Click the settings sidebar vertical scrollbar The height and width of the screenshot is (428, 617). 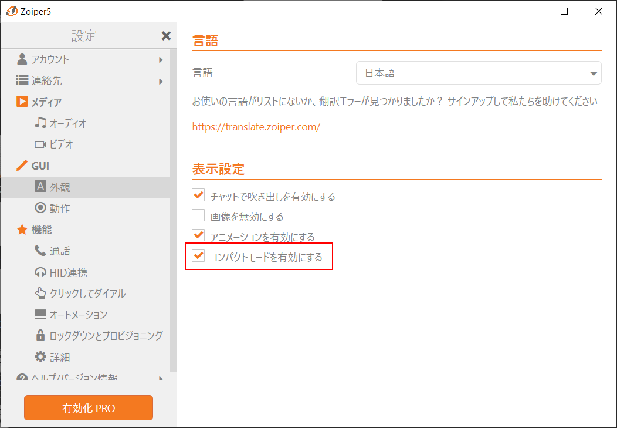[x=174, y=210]
